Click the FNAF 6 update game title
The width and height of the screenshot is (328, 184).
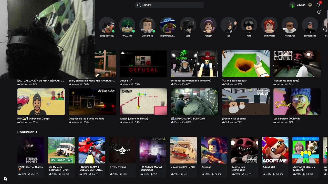(41, 80)
